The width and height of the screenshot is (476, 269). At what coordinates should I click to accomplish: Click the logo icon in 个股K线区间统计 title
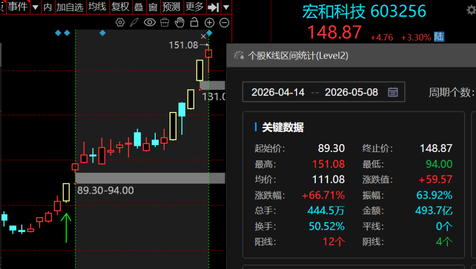pos(239,55)
